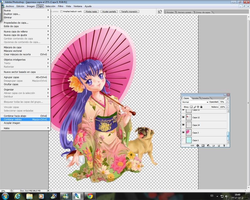Create a new layer icon
This screenshot has width=250, height=200.
[x=219, y=146]
